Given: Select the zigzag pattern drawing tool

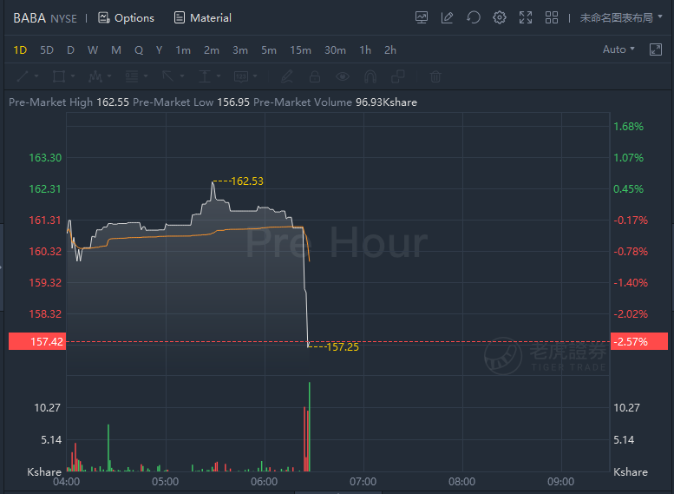Looking at the screenshot, I should tap(95, 76).
